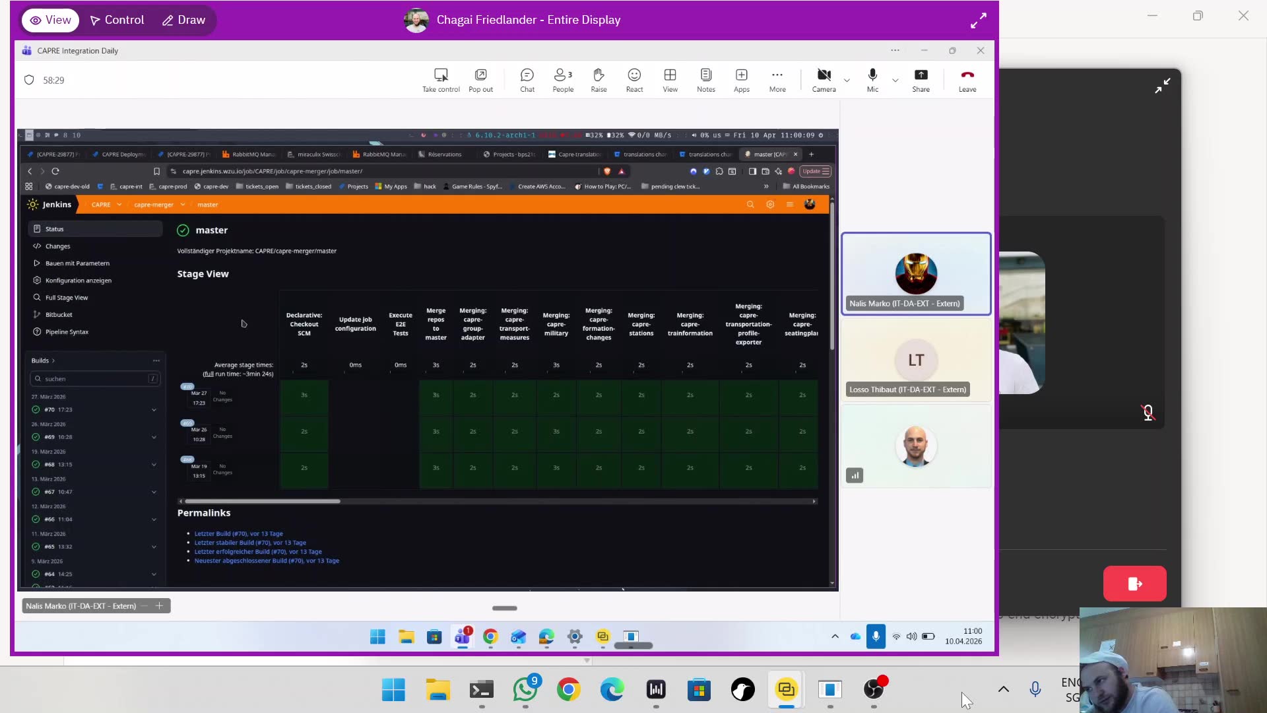This screenshot has height=713, width=1267.
Task: Click the red exit button in right window
Action: (x=1134, y=584)
